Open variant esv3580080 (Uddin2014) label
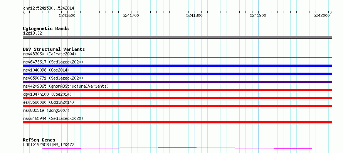Screen dimensions: 343x153 [49, 102]
